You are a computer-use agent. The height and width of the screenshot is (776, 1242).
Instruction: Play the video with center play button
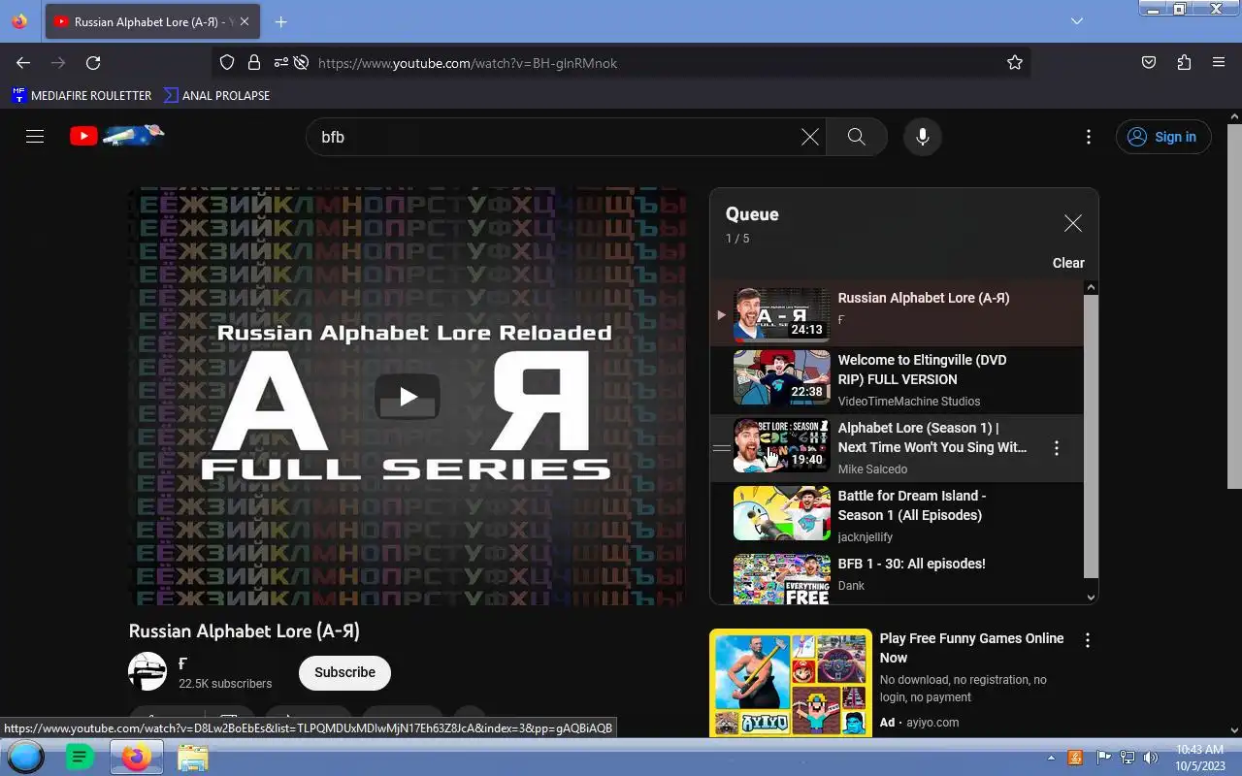pyautogui.click(x=408, y=397)
